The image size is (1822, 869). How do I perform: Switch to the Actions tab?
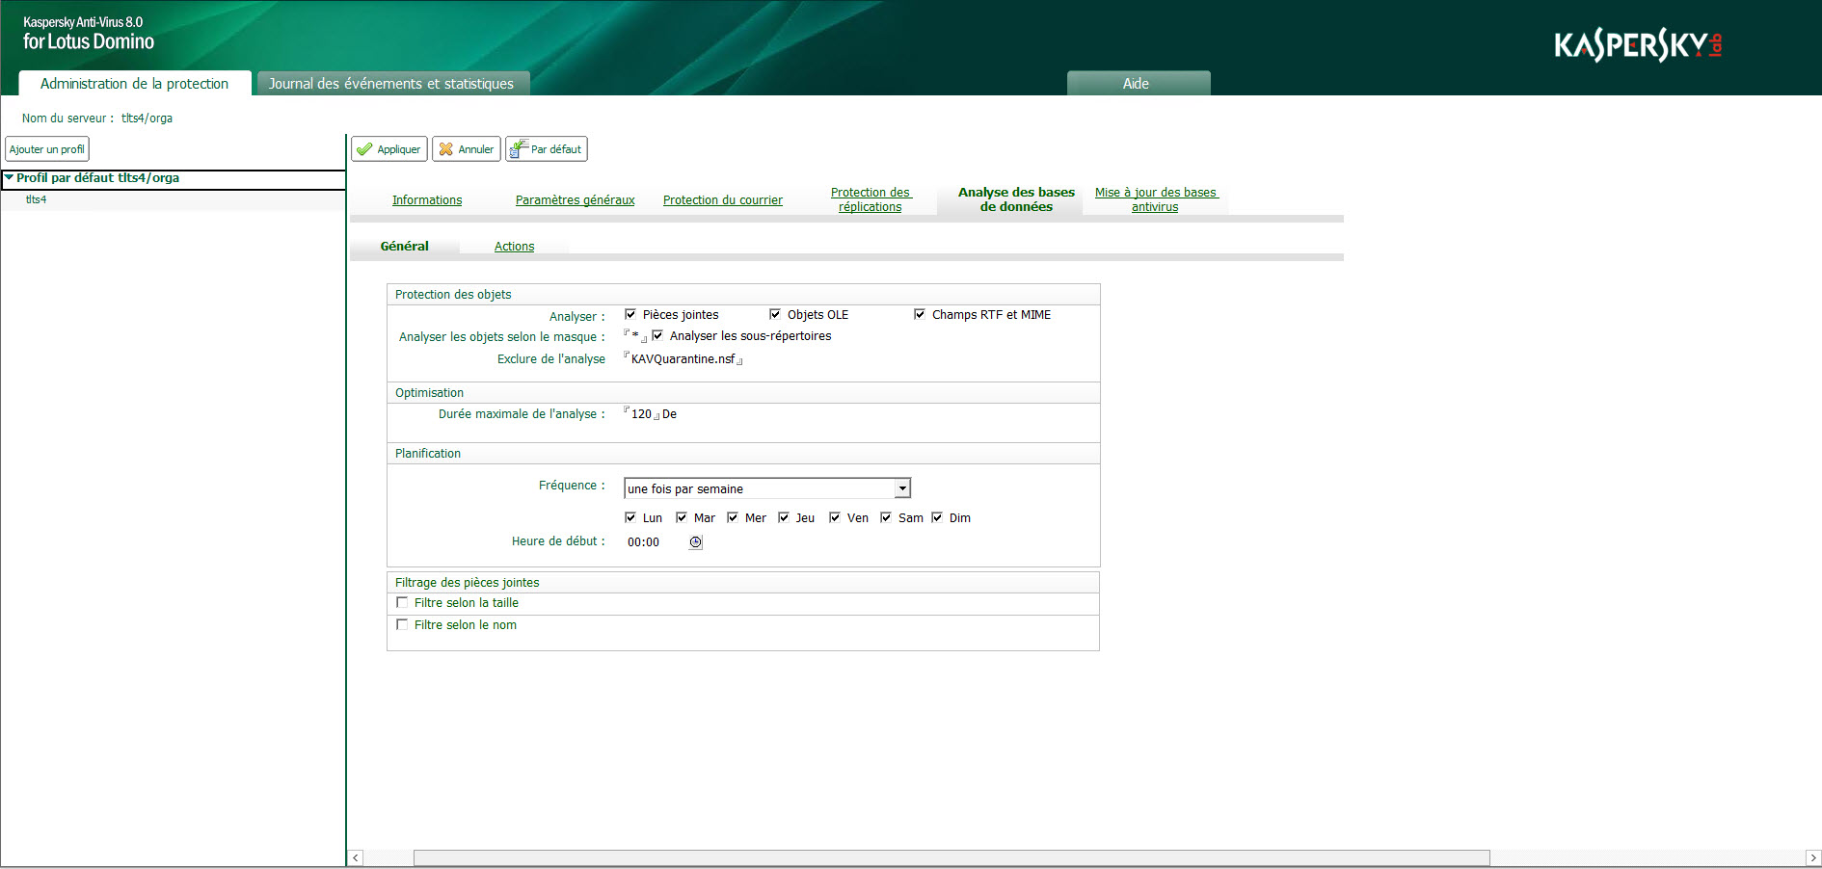(514, 246)
